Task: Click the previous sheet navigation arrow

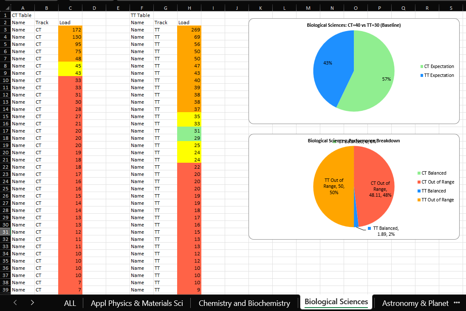Action: tap(15, 303)
